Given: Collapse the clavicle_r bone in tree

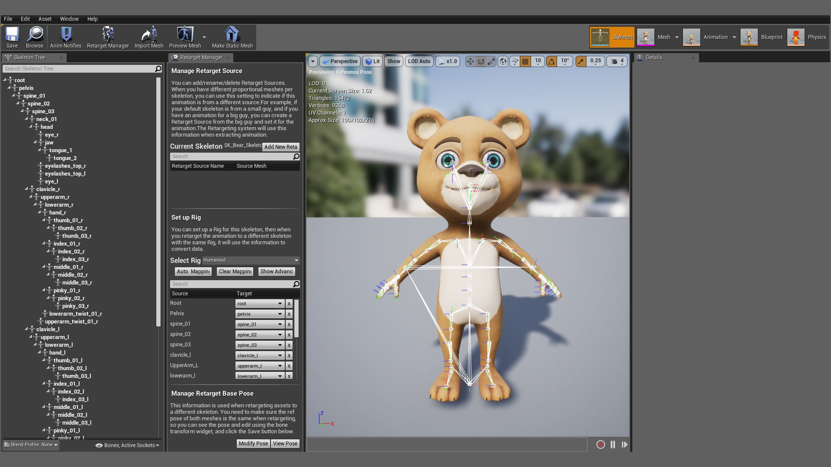Looking at the screenshot, I should pos(26,189).
